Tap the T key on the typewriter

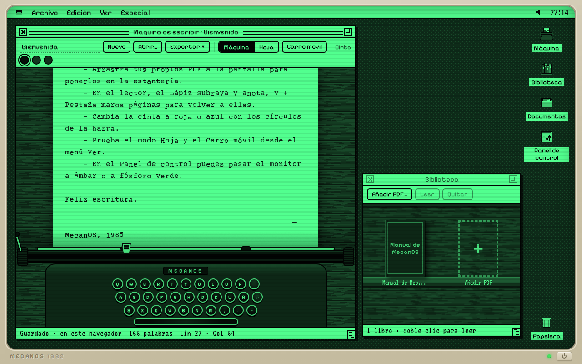(172, 284)
